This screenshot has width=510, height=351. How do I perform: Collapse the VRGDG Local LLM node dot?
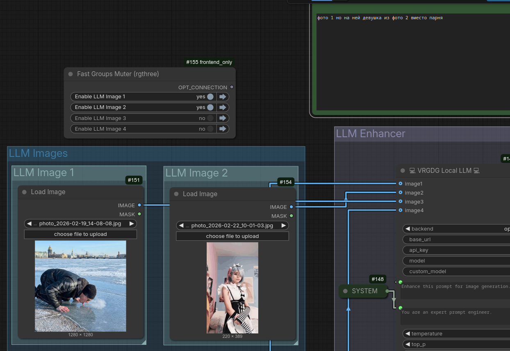click(x=403, y=171)
